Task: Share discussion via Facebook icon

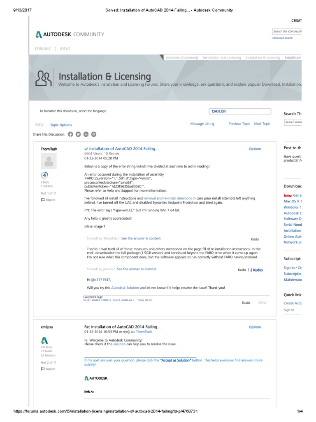Action: (x=70, y=134)
